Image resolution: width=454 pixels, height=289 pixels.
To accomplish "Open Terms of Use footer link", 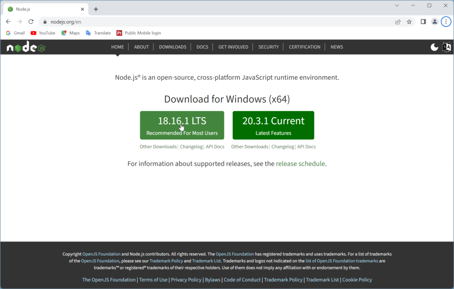I will pos(153,280).
